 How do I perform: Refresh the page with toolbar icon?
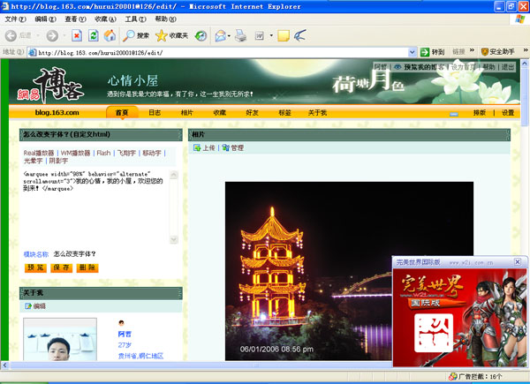pos(94,35)
